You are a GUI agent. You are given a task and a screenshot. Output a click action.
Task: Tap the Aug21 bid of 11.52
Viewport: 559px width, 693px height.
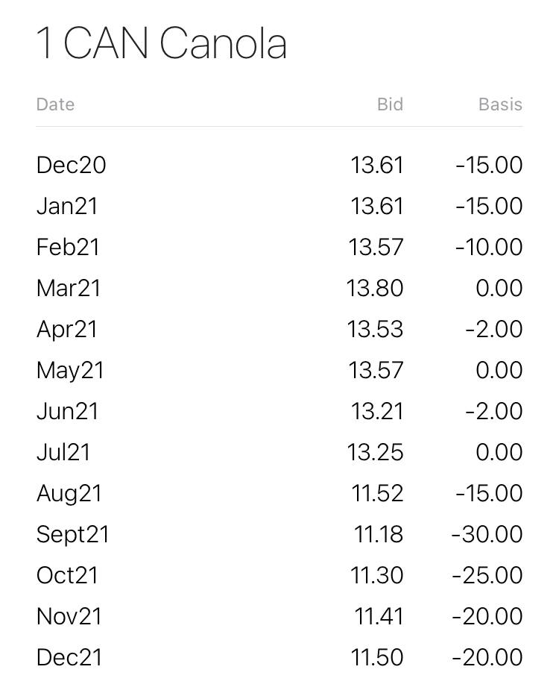(377, 494)
